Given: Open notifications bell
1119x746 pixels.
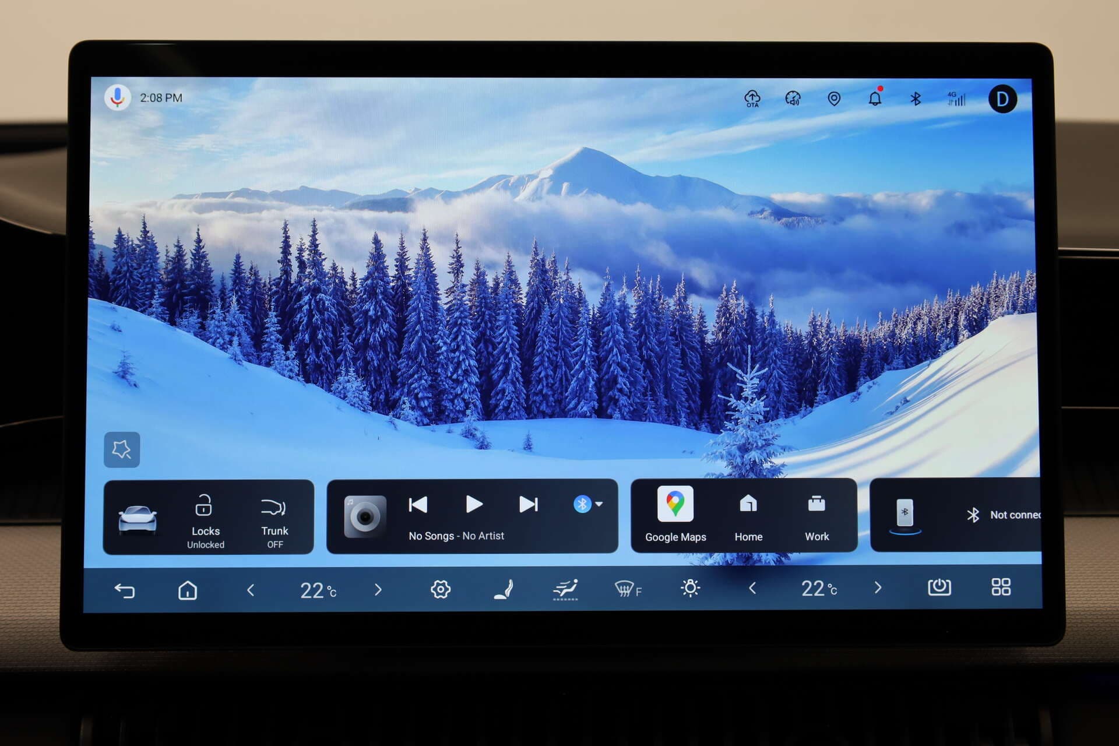Looking at the screenshot, I should pos(875,97).
